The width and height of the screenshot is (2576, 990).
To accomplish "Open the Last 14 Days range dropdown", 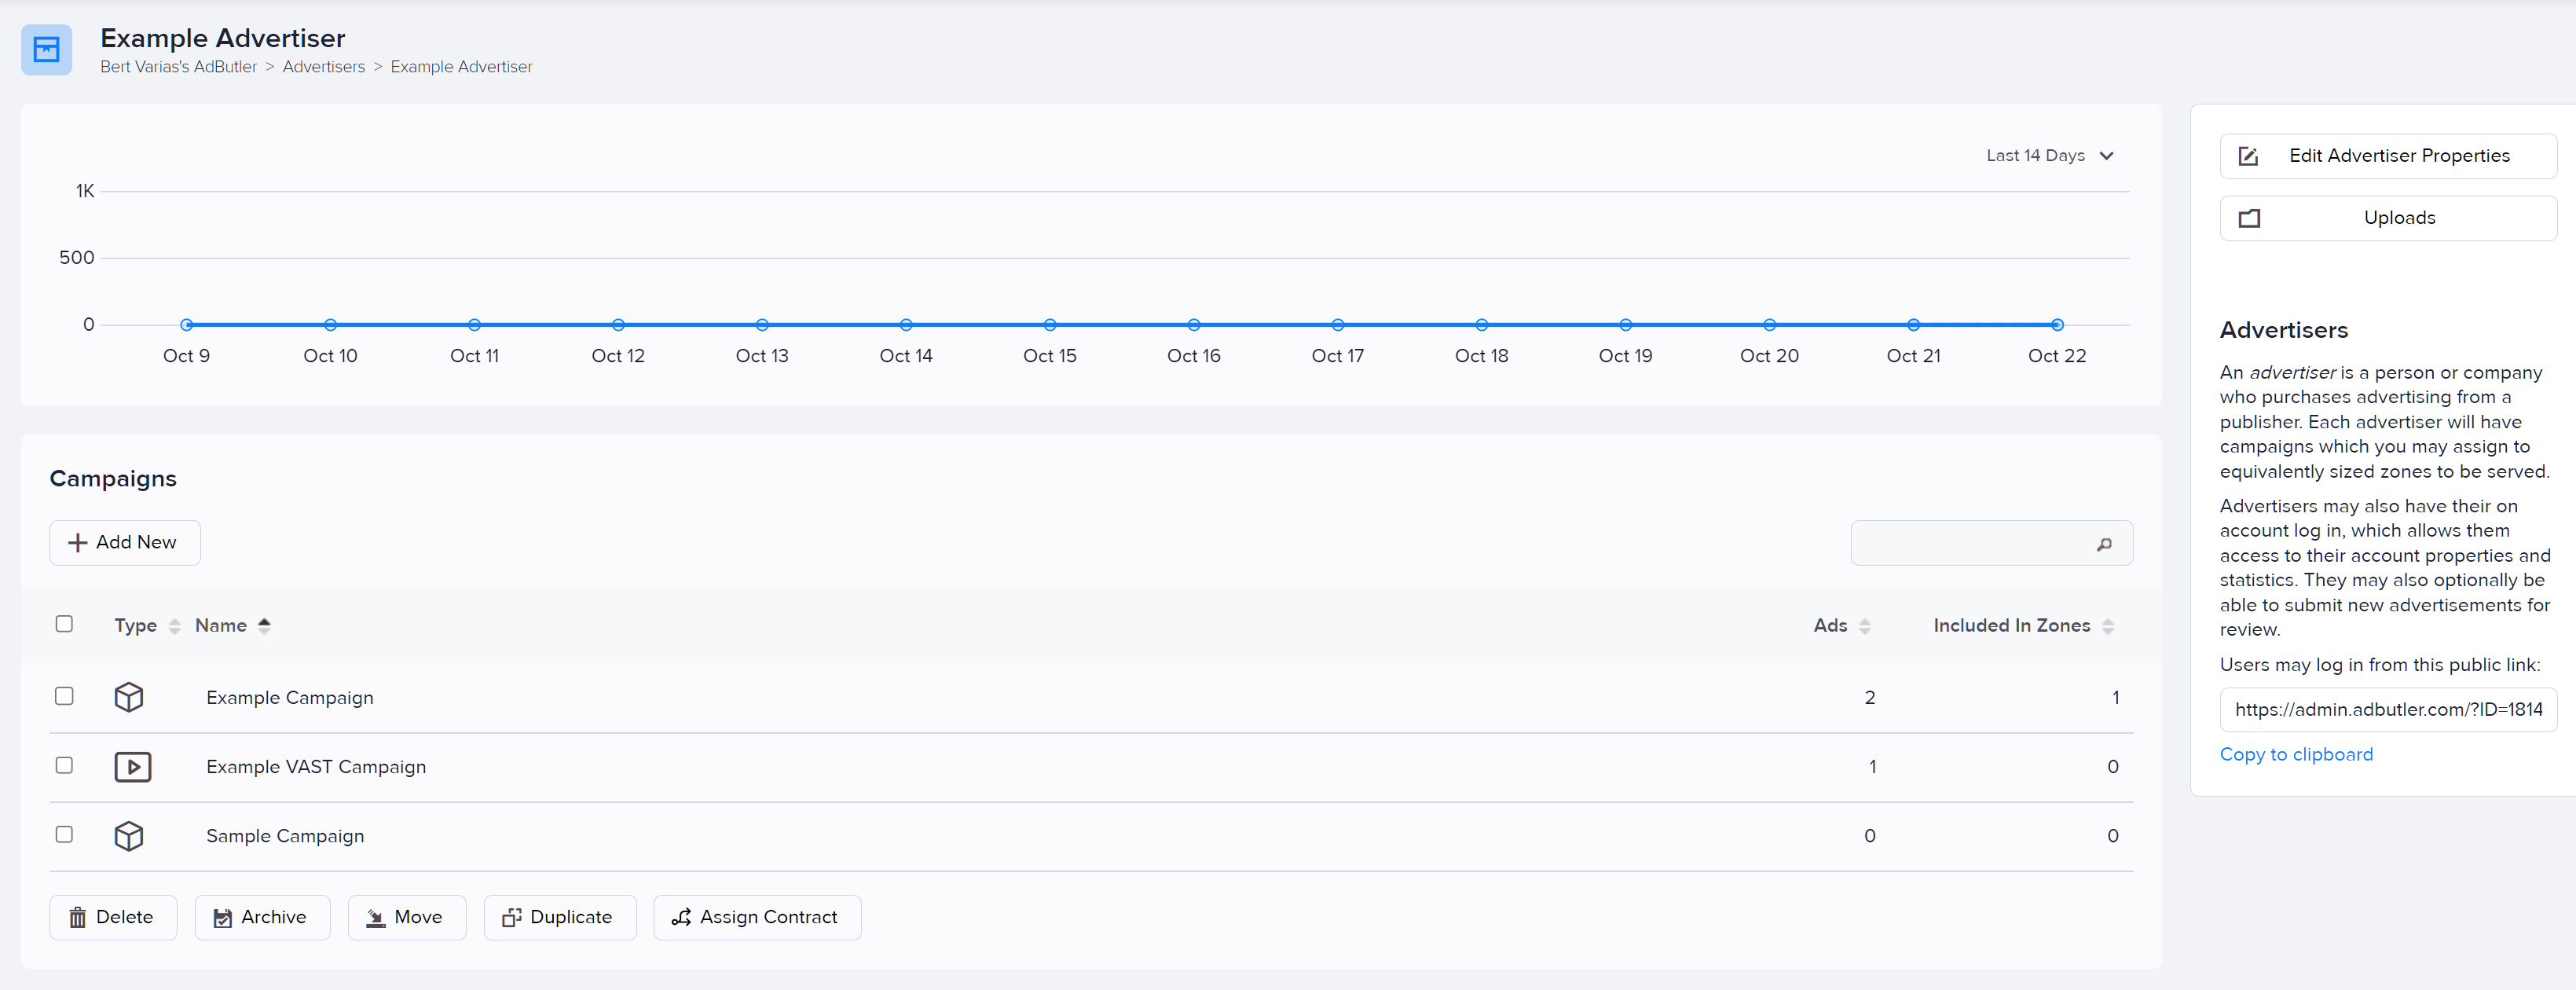I will 2049,156.
